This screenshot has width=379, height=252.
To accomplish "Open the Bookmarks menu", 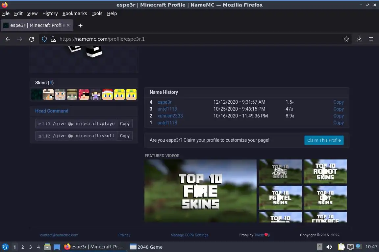I will [x=75, y=13].
